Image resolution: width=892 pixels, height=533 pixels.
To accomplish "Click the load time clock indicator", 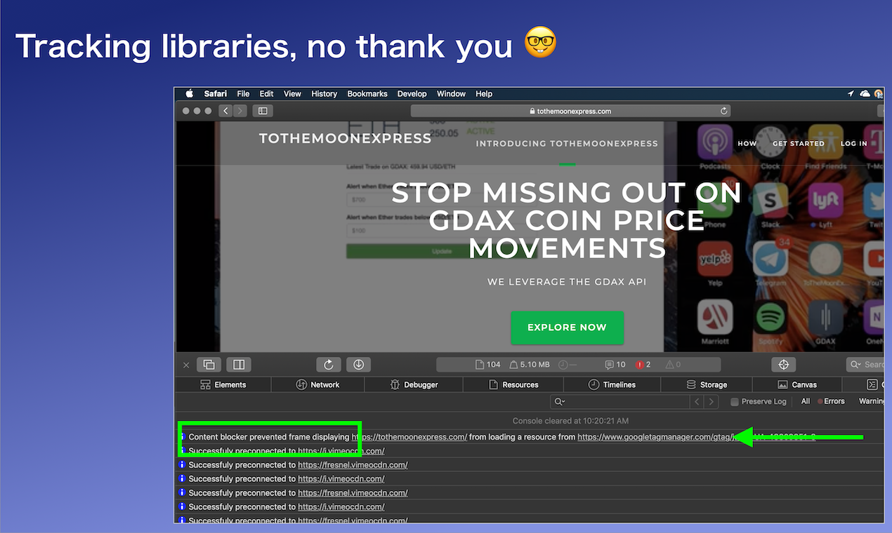I will coord(568,365).
